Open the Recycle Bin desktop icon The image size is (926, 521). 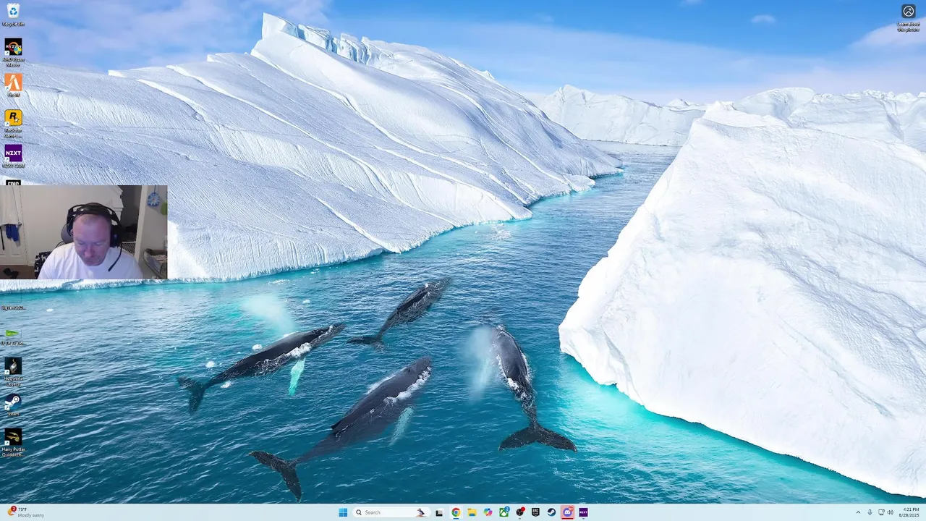(13, 14)
